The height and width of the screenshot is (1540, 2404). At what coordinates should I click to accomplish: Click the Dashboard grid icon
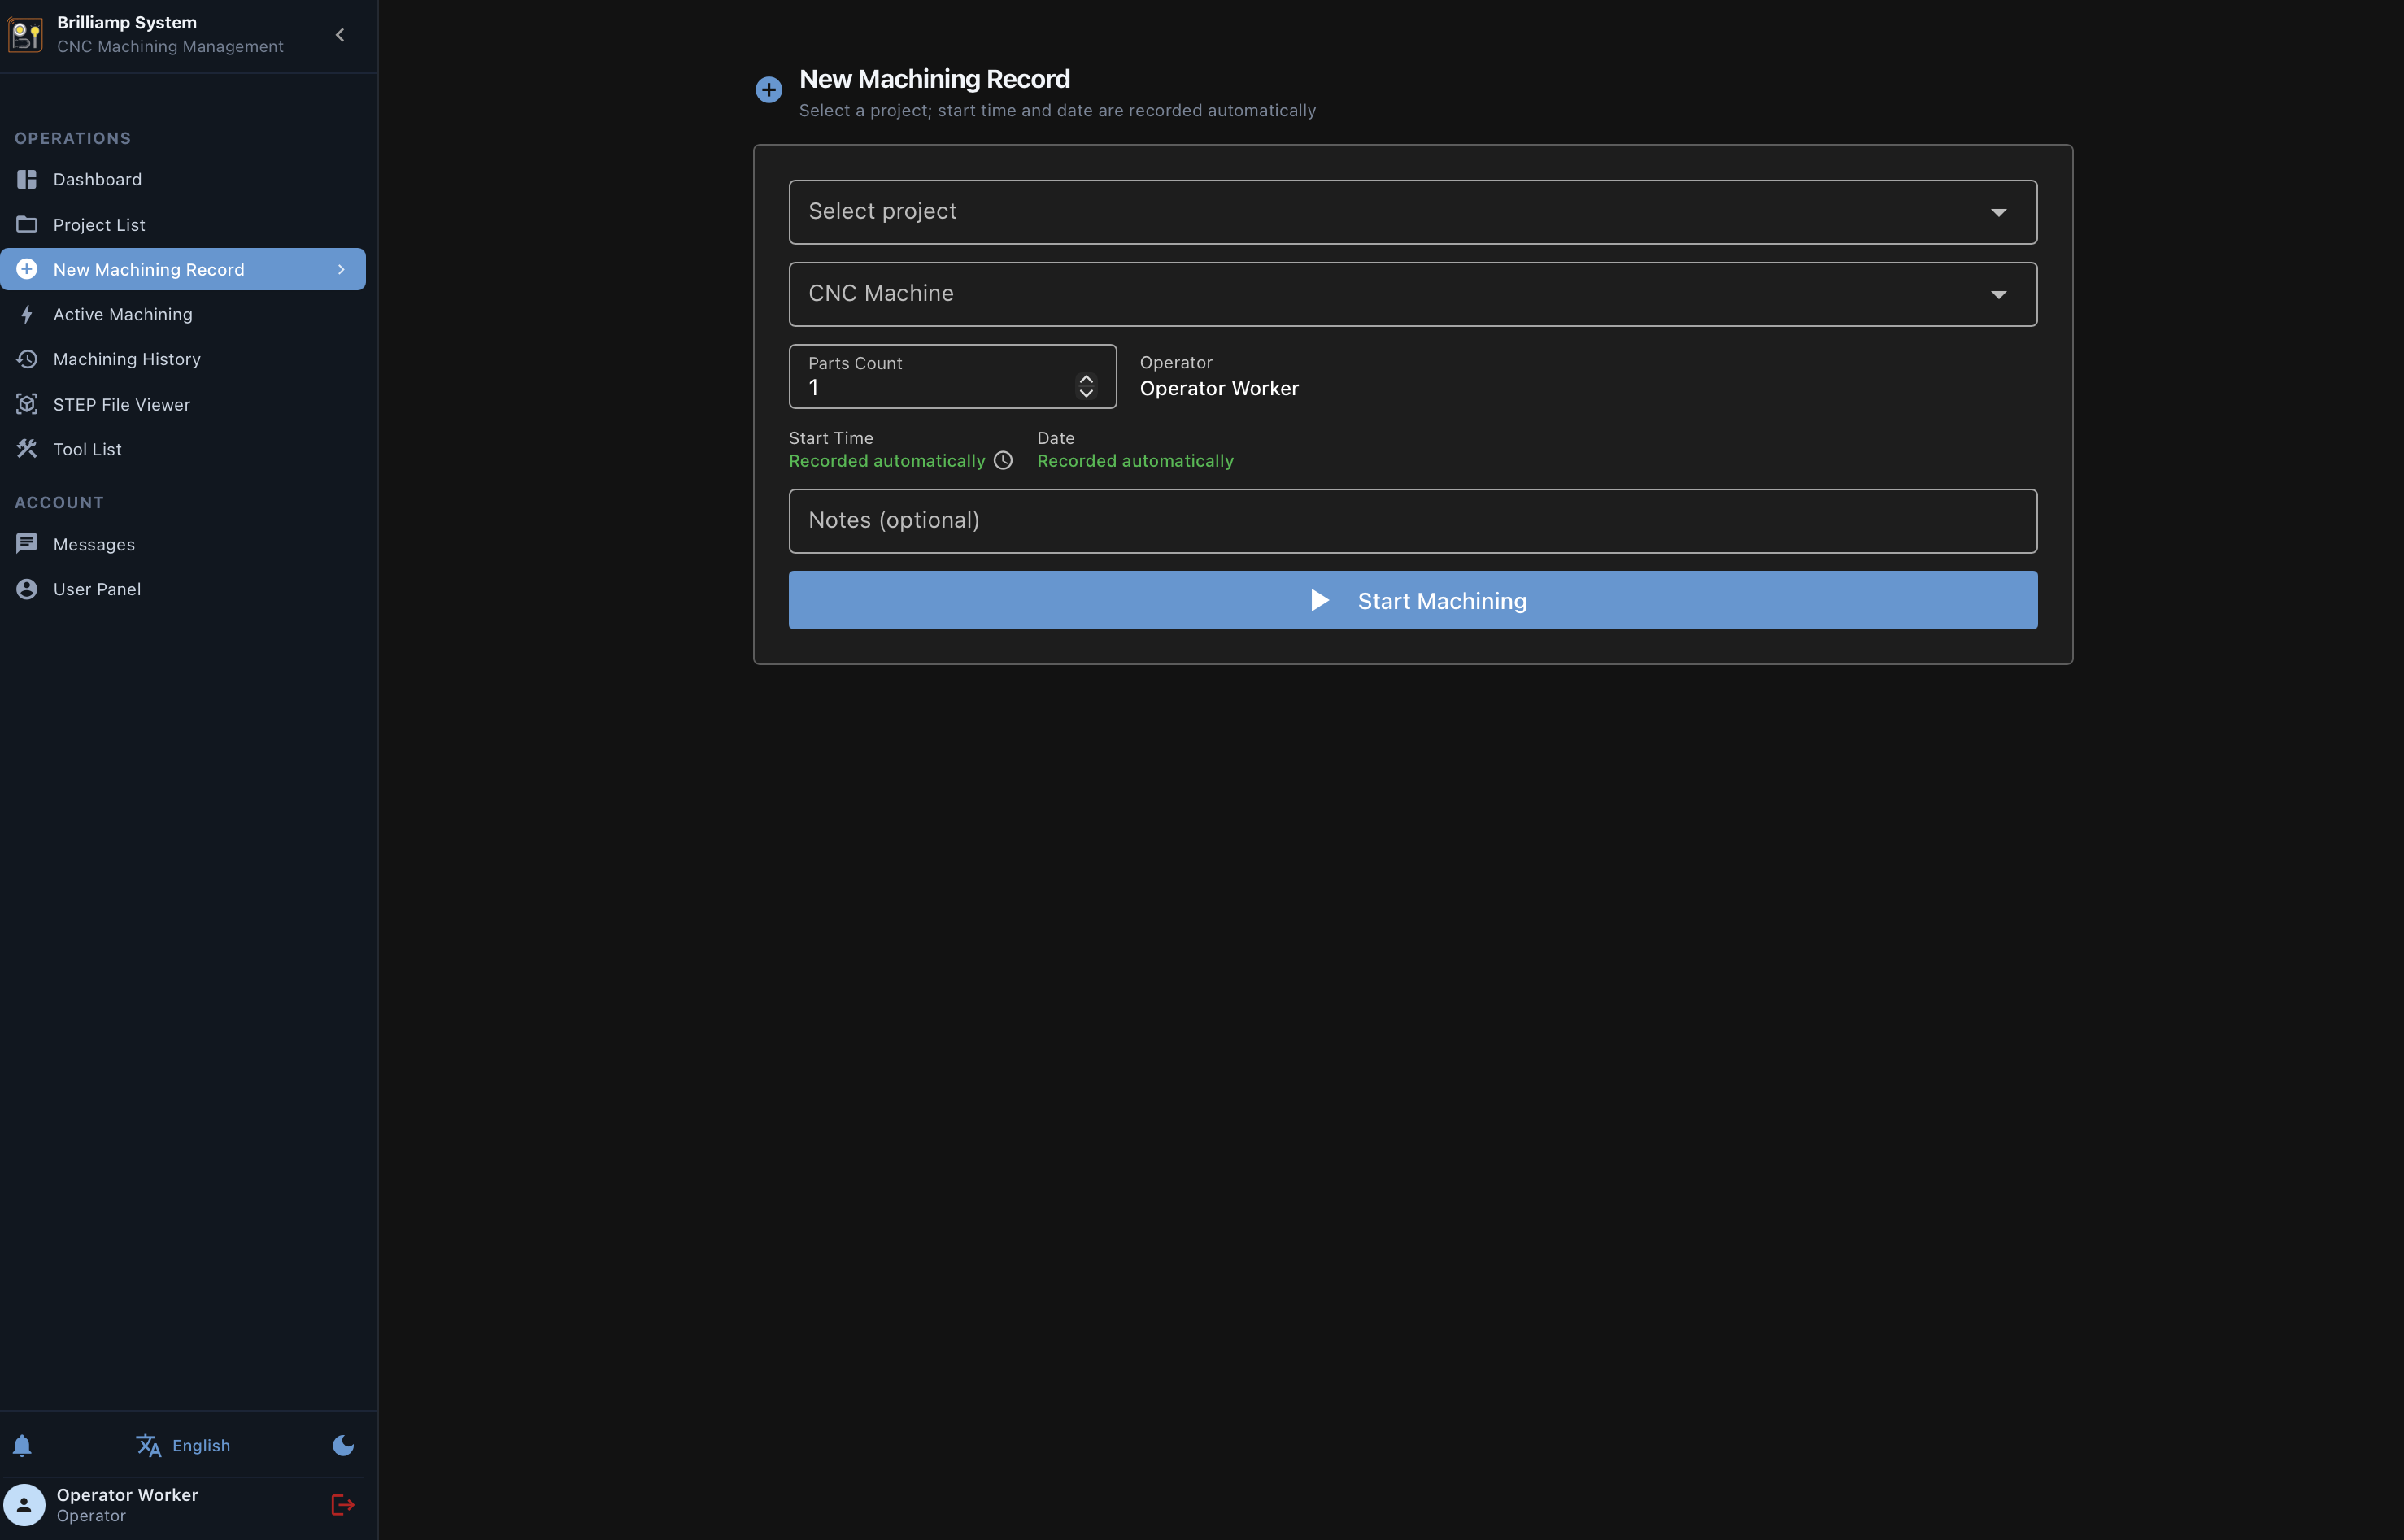(x=27, y=179)
